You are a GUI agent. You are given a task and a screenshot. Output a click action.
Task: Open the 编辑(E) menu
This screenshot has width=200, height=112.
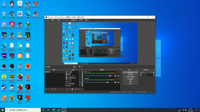pos(53,20)
